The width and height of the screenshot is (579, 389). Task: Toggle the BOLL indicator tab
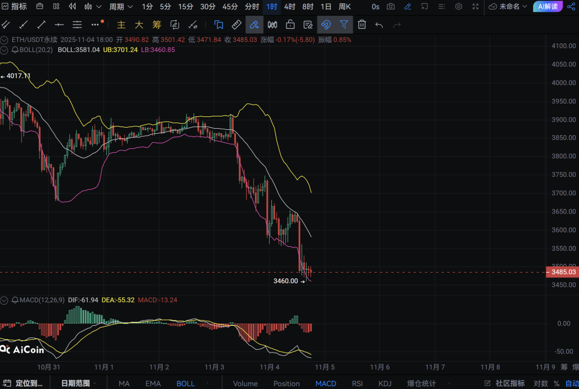pyautogui.click(x=185, y=383)
